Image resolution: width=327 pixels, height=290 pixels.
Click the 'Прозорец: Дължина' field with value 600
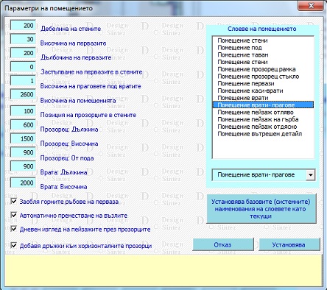pos(23,124)
